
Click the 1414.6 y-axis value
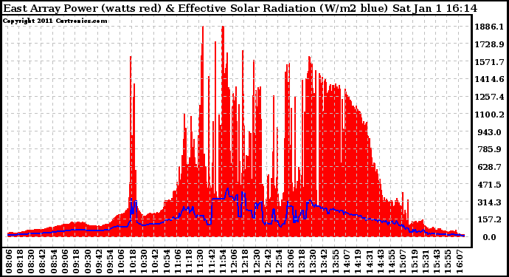click(489, 79)
